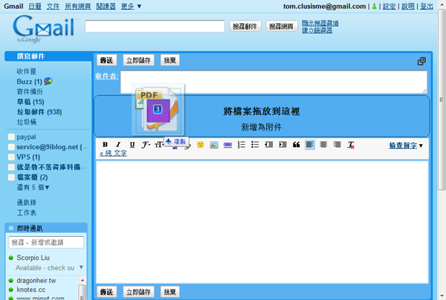The image size is (446, 300).
Task: Pop out compose window
Action: pos(421,61)
